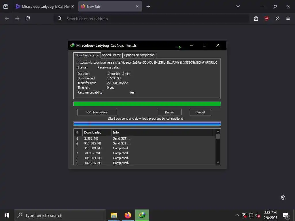This screenshot has height=221, width=295.
Task: Open the Windows Start menu
Action: coord(7,215)
